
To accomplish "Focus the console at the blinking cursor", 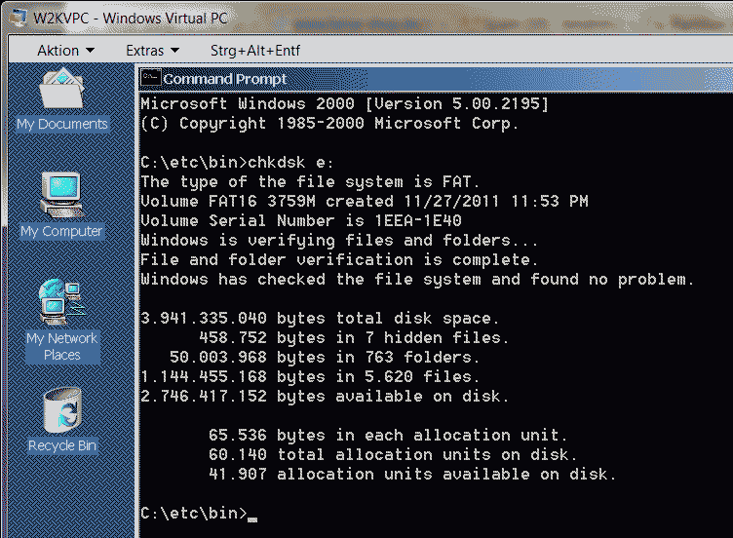I will [252, 514].
